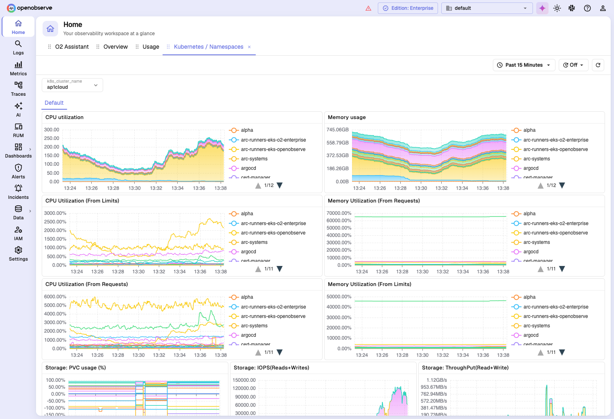Toggle alpha series in CPU utilization legend

point(241,130)
